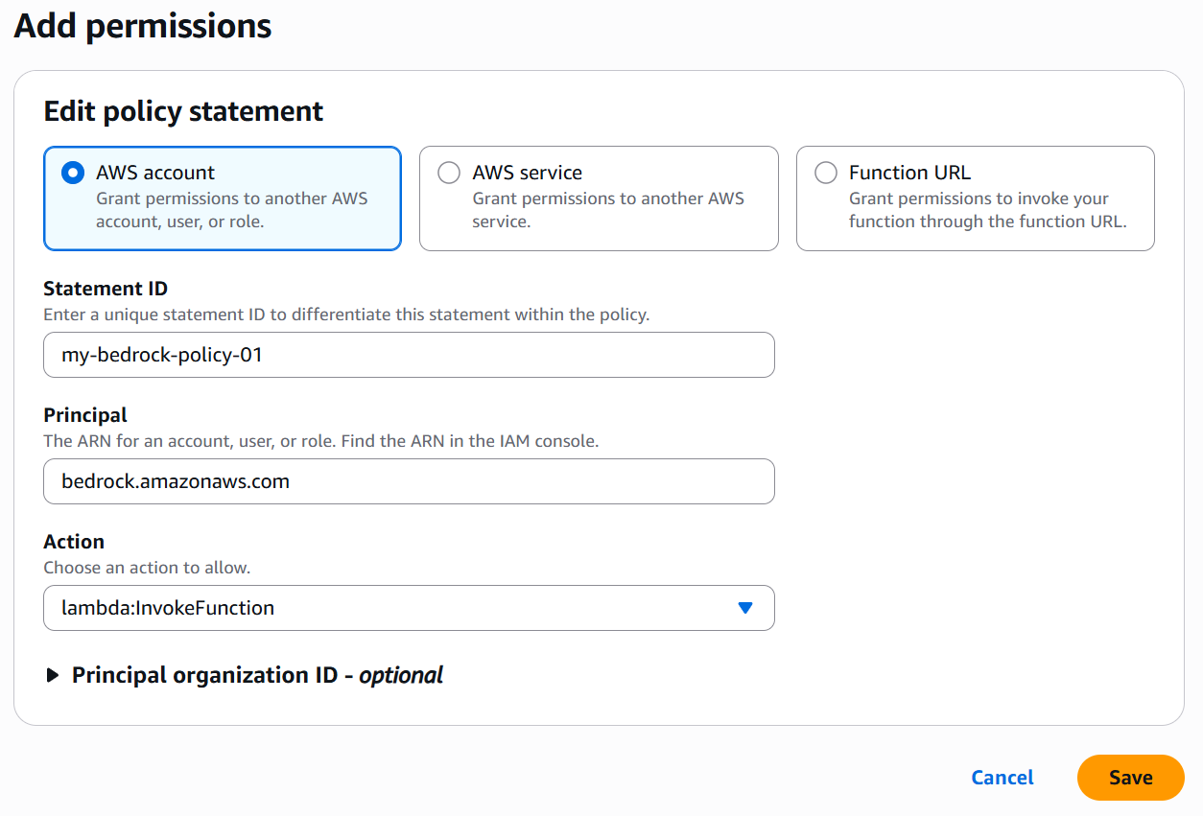
Task: Click the Principal organization ID optional label
Action: (x=257, y=675)
